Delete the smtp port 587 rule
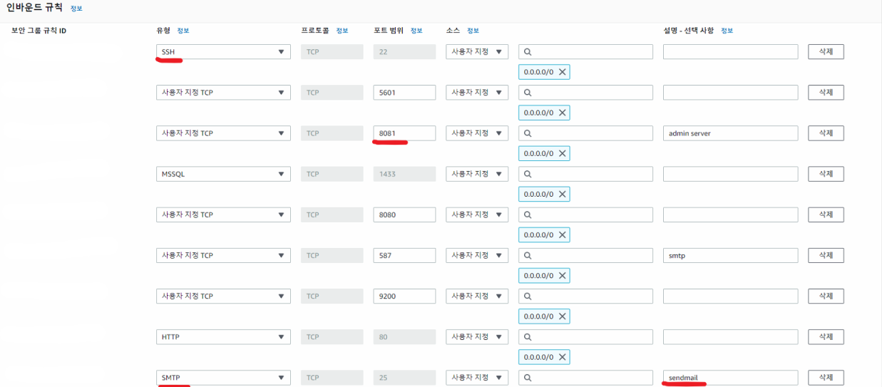 point(826,255)
